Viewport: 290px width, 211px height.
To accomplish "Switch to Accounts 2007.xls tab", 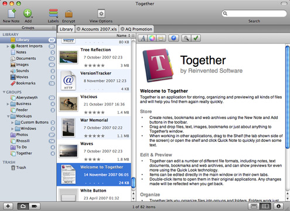I will pos(99,29).
